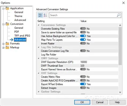Select the Formats tree label
The image size is (127, 106).
pyautogui.click(x=15, y=43)
